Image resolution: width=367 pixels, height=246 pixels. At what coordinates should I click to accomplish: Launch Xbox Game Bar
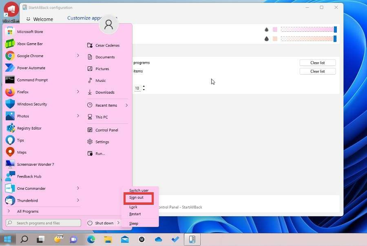tap(29, 44)
